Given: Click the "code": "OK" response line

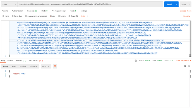Looking at the screenshot, I should tap(19, 74).
